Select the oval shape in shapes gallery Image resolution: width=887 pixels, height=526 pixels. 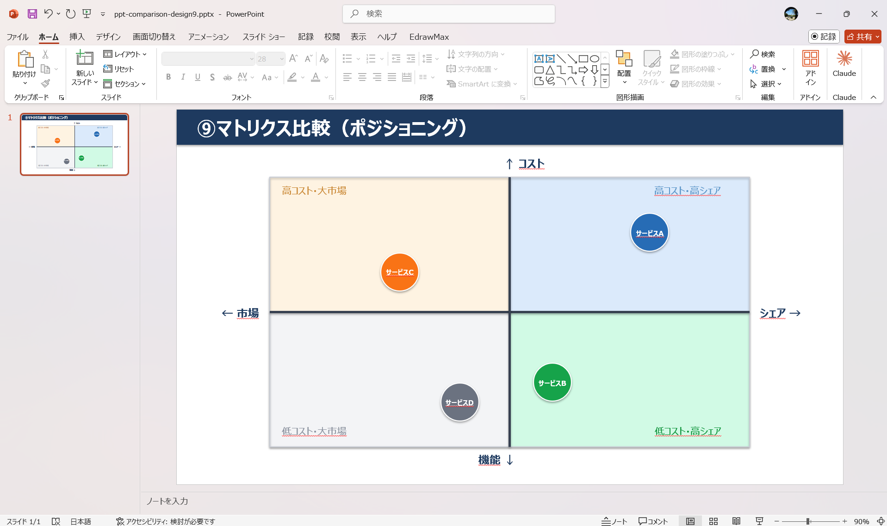point(595,58)
